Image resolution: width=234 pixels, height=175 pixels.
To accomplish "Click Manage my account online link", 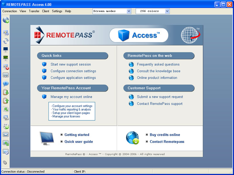I will pos(71,97).
